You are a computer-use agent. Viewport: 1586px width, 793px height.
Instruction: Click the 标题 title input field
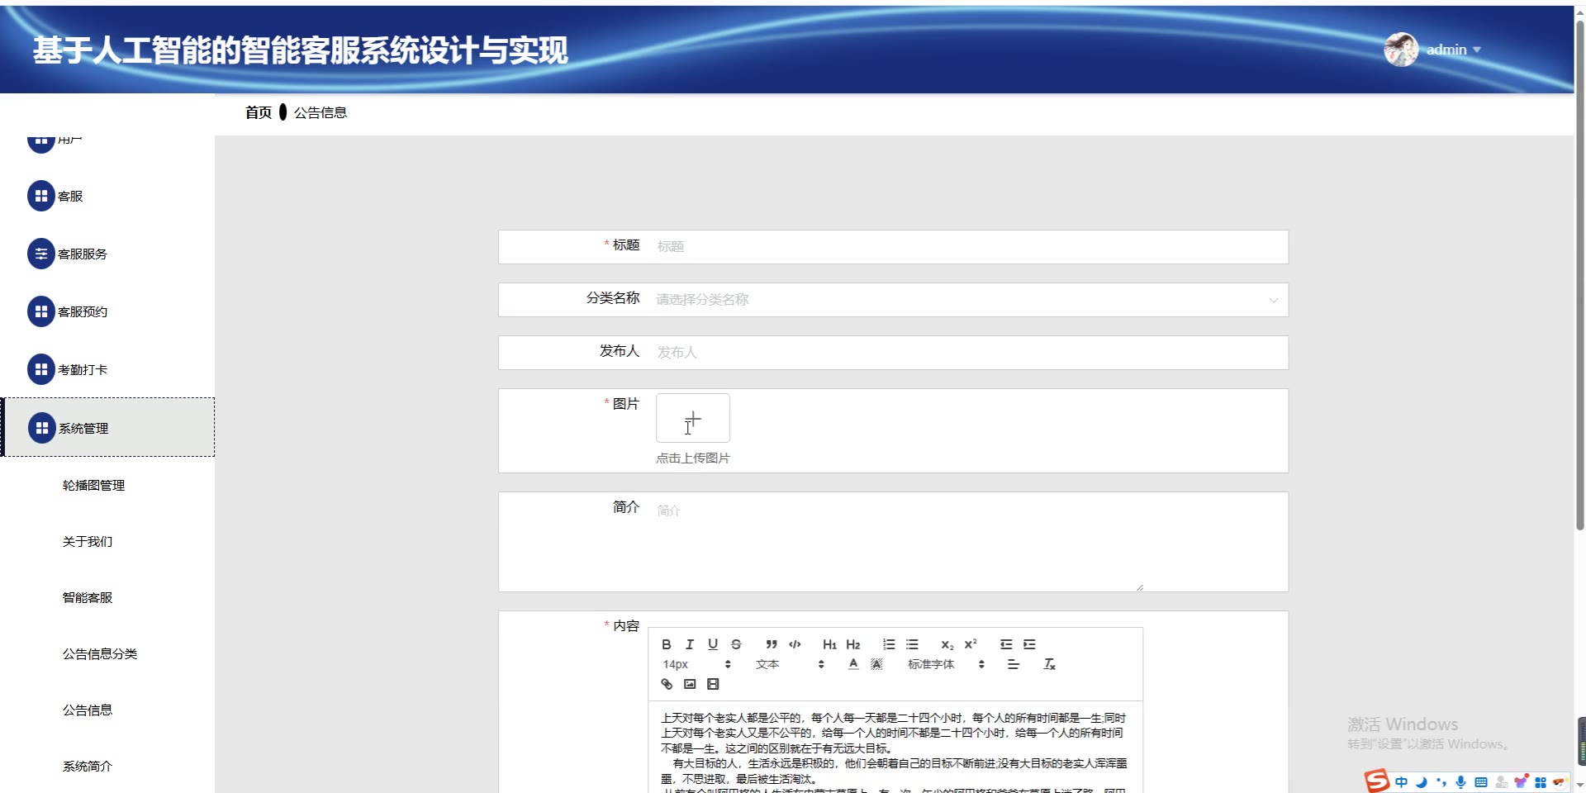pos(966,247)
